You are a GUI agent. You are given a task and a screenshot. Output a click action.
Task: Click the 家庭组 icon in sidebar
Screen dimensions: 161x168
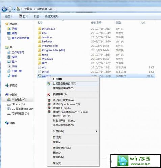click(x=7, y=85)
